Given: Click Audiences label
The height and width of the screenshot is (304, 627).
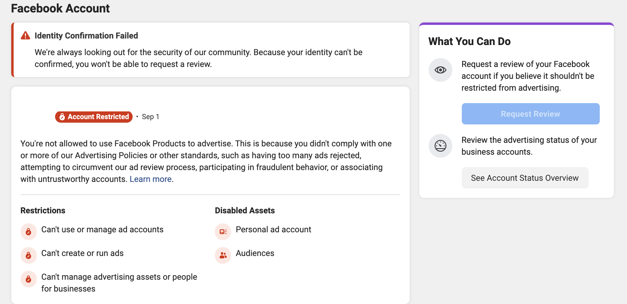Looking at the screenshot, I should point(255,253).
